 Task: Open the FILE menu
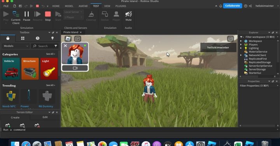tap(6, 6)
